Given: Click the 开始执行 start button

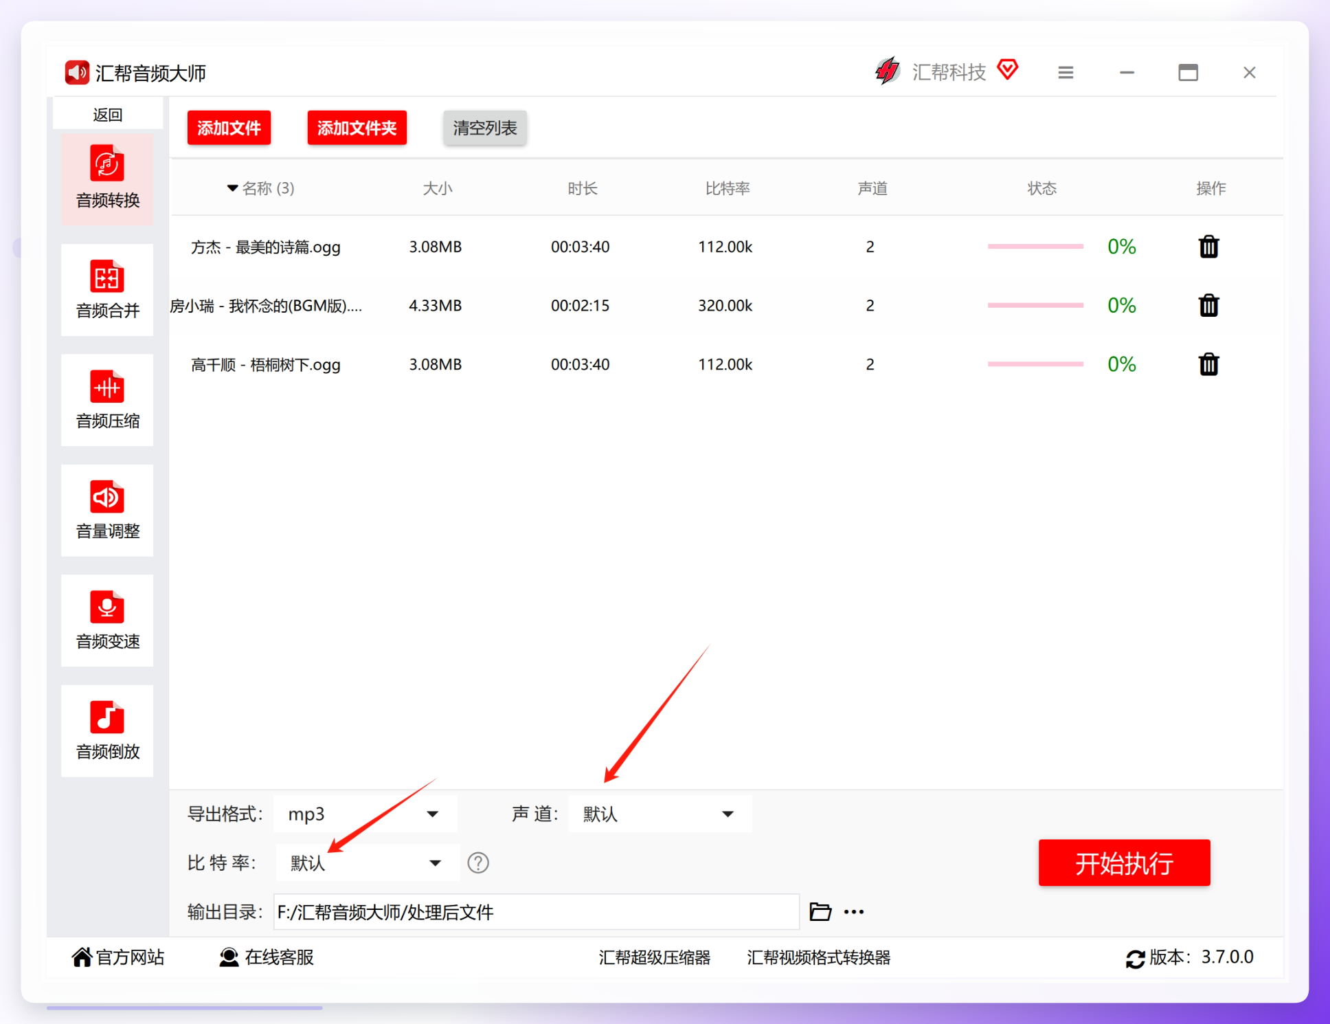Looking at the screenshot, I should point(1124,862).
